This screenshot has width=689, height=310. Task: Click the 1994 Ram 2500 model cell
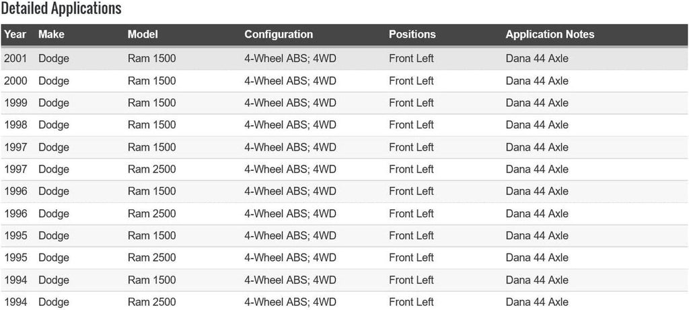click(x=151, y=303)
